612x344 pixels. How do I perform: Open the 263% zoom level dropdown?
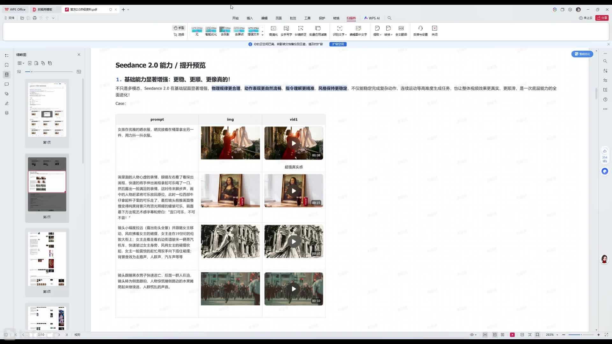[x=552, y=335]
